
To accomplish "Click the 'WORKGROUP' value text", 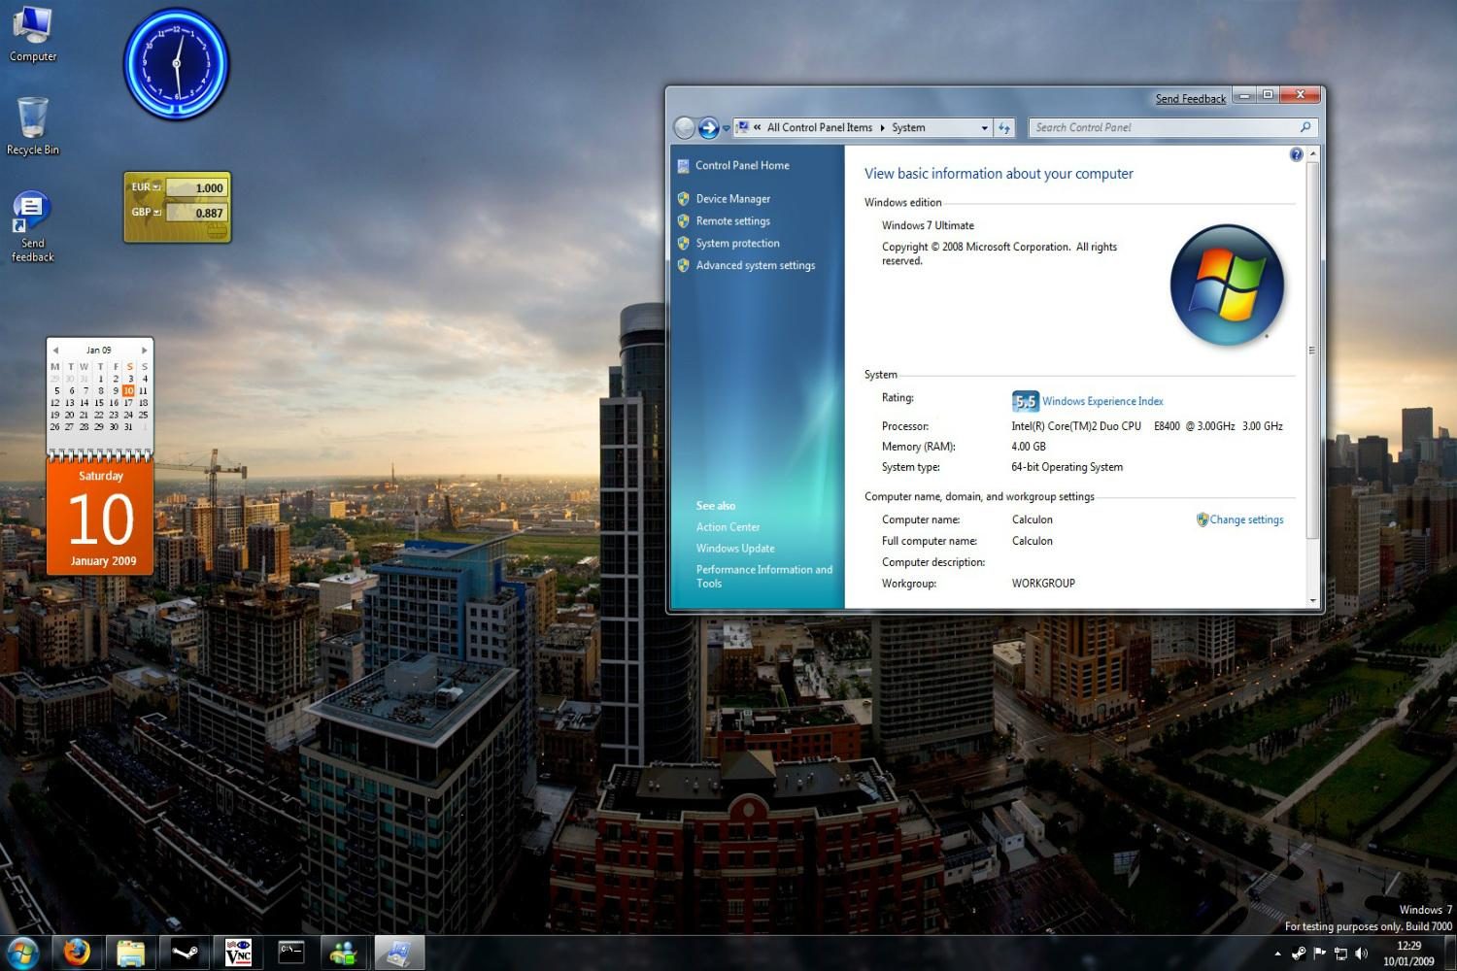I will (1043, 584).
